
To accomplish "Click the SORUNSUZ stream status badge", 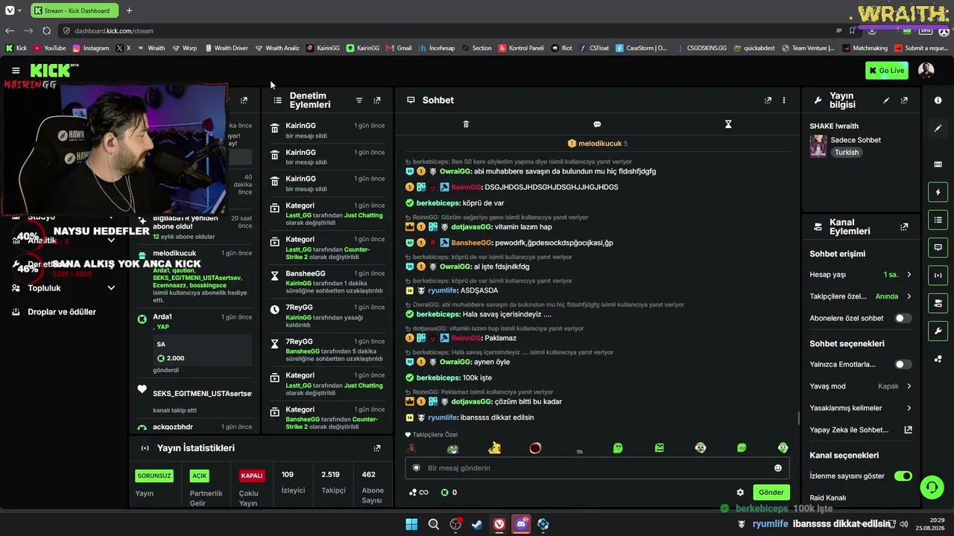I will tap(154, 476).
